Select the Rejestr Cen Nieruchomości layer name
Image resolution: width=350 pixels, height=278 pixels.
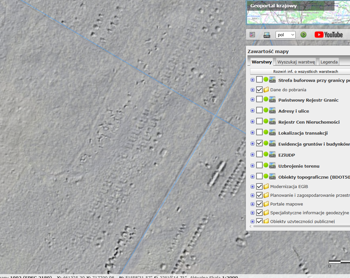click(x=309, y=122)
